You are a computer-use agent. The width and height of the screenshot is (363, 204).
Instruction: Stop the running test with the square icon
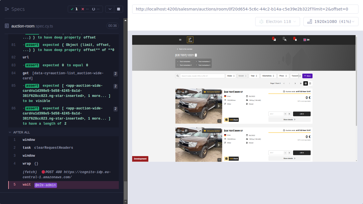(x=118, y=9)
